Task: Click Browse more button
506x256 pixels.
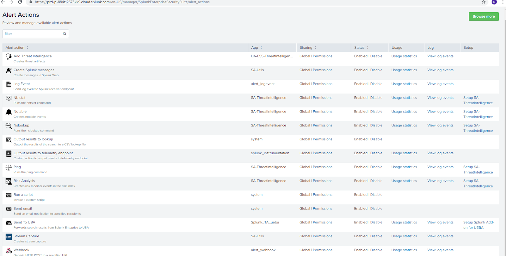Action: [x=484, y=16]
